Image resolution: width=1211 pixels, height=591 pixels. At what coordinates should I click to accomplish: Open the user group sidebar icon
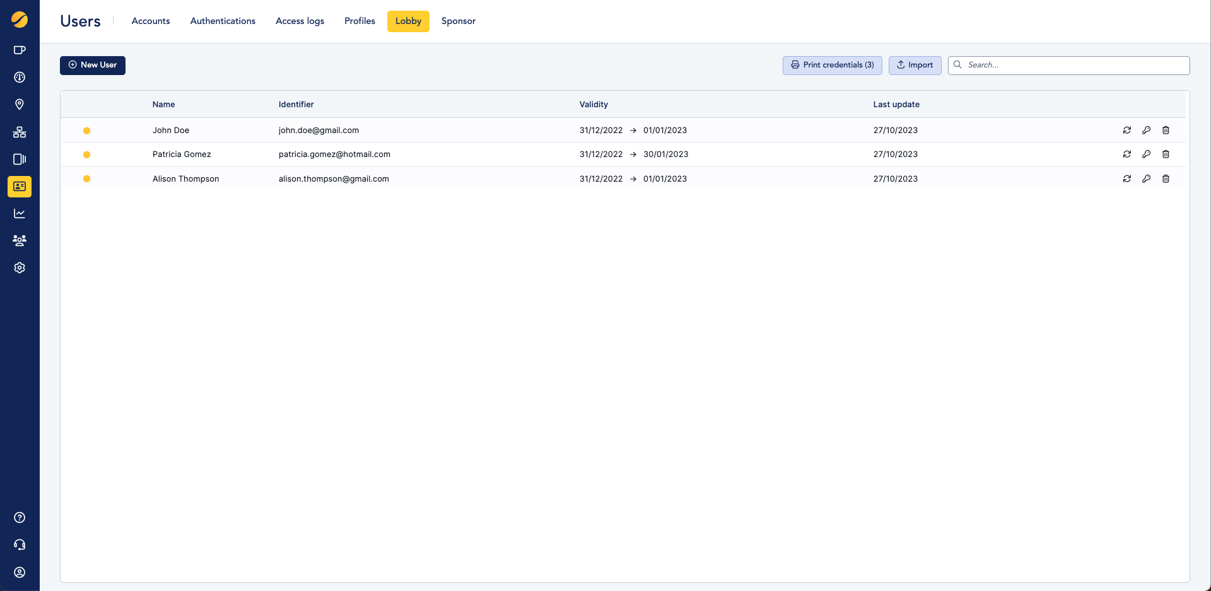[x=20, y=240]
